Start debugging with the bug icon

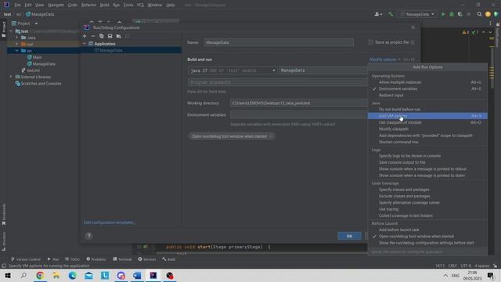click(452, 14)
